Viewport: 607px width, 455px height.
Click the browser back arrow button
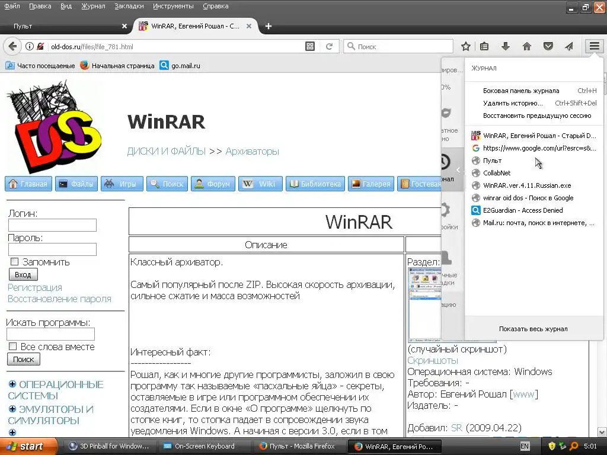[x=12, y=46]
